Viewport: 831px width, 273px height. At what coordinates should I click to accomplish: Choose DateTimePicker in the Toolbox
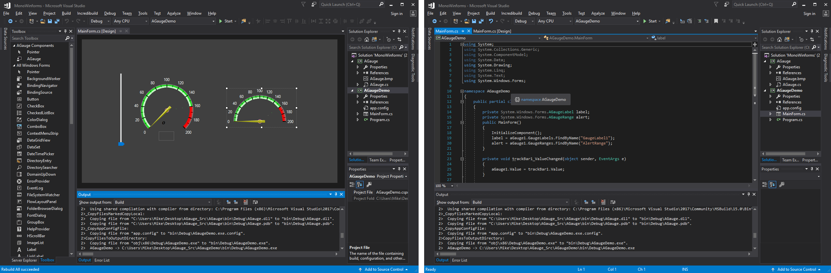pos(40,154)
